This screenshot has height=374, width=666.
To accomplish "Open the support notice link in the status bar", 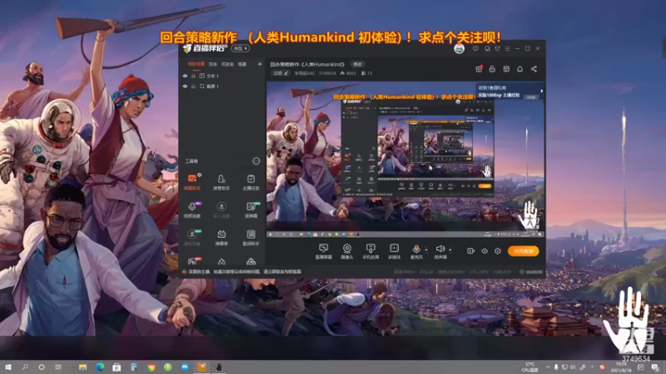I will (x=245, y=272).
